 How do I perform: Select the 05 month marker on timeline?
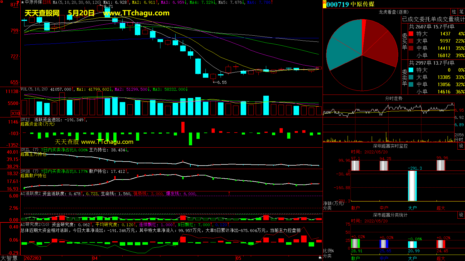238,258
